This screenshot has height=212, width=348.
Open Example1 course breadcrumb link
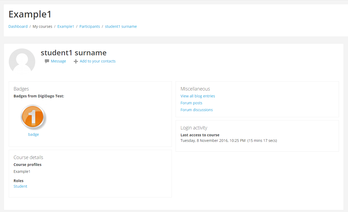click(x=66, y=26)
